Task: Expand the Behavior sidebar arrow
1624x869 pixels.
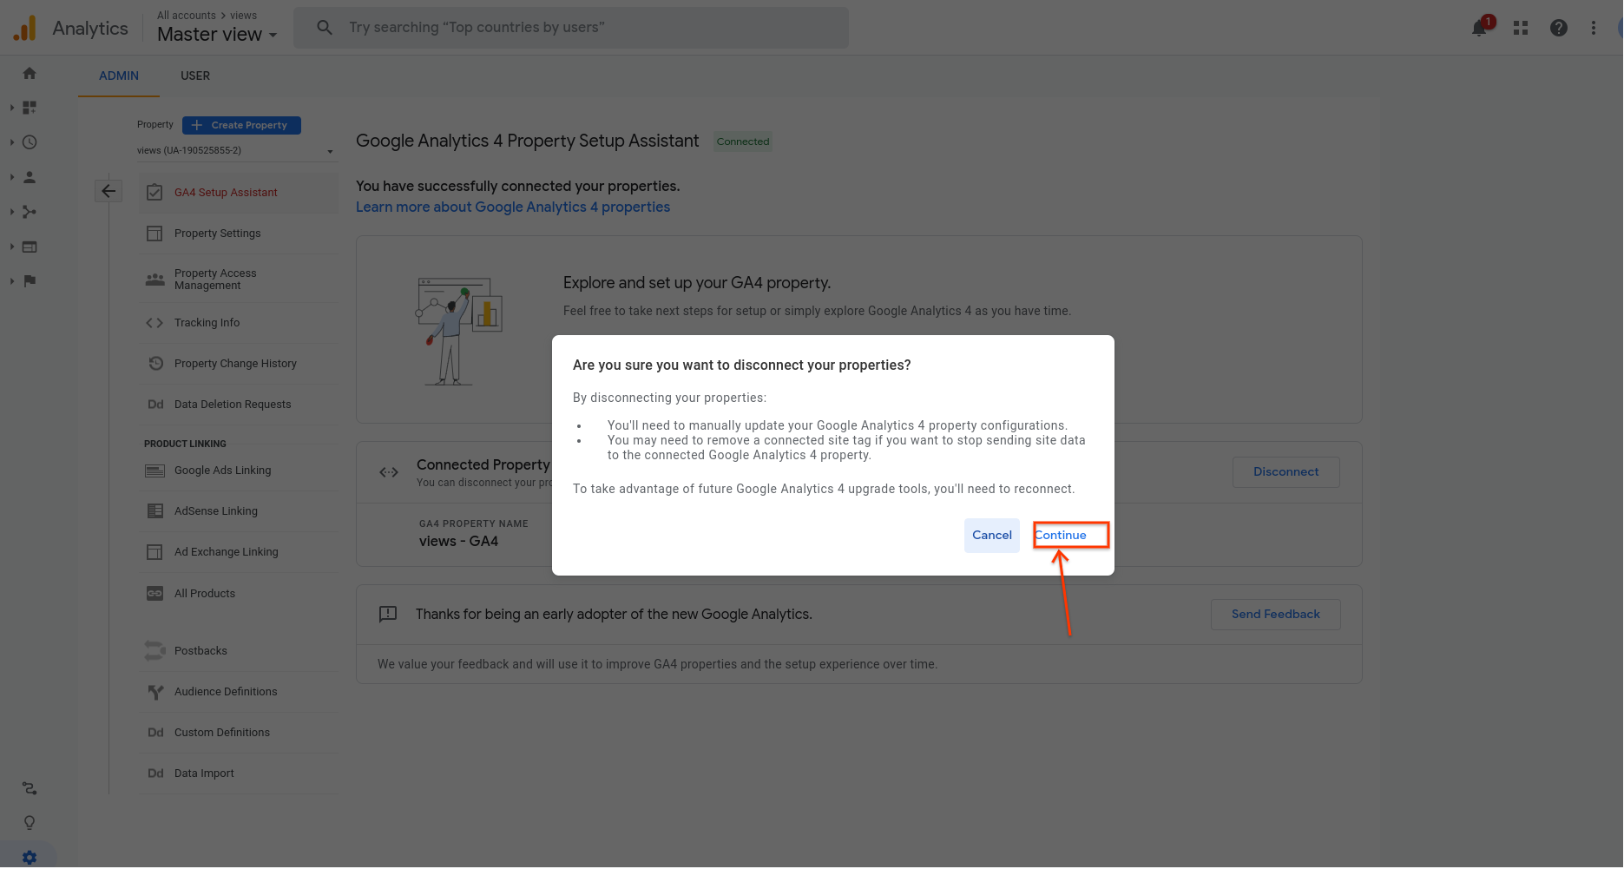Action: [x=11, y=247]
